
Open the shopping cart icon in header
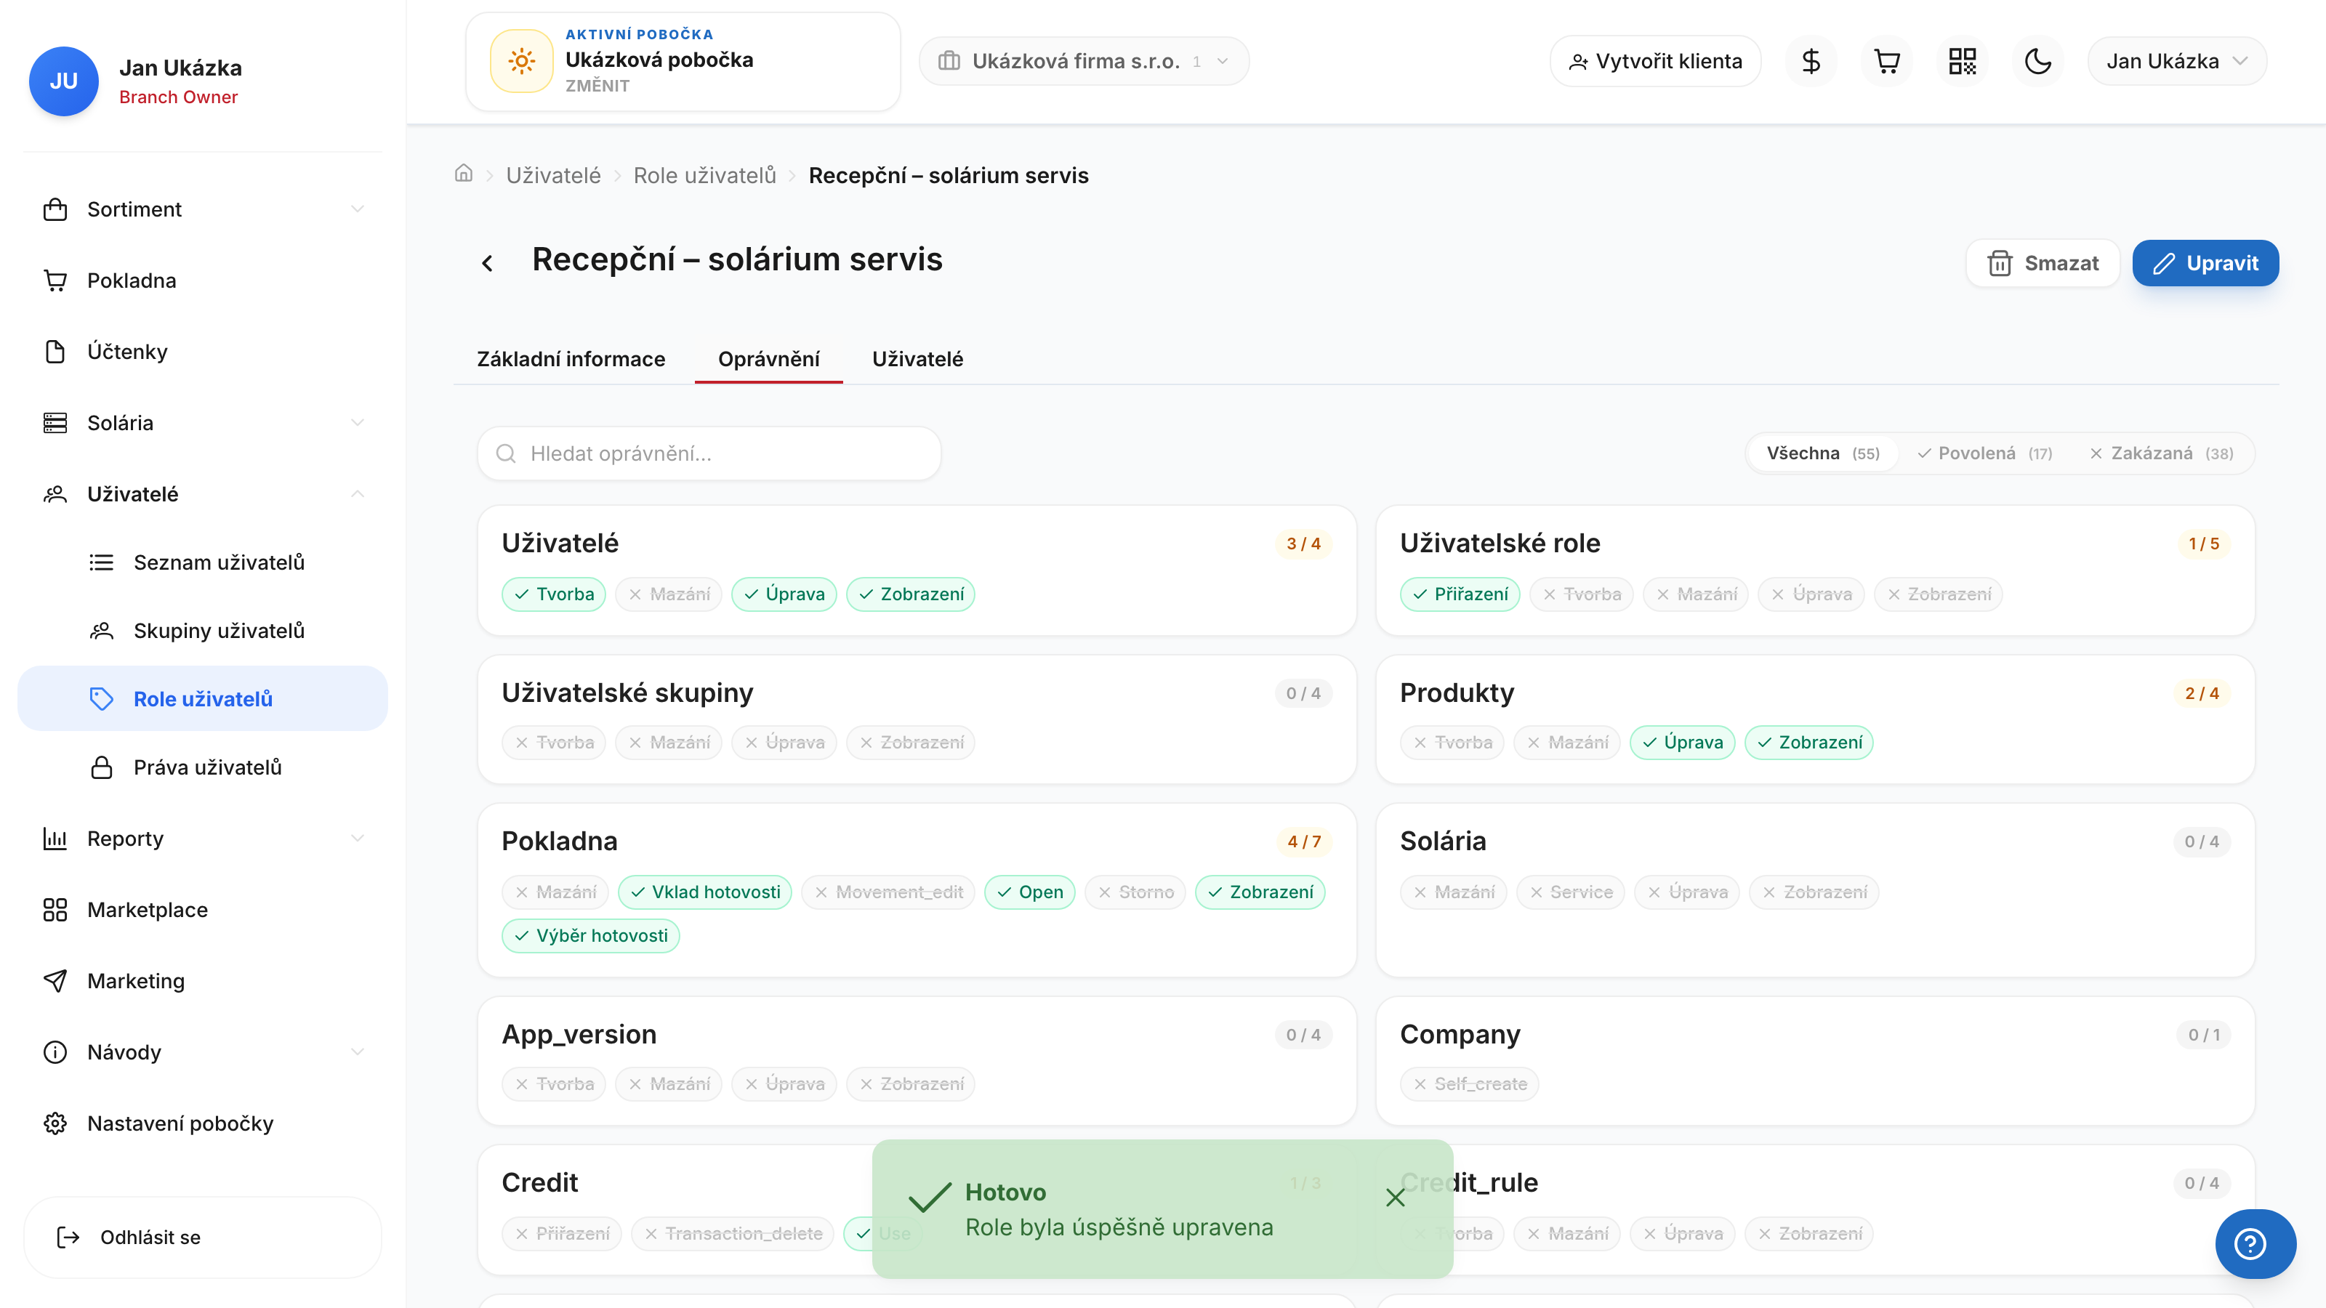1886,61
